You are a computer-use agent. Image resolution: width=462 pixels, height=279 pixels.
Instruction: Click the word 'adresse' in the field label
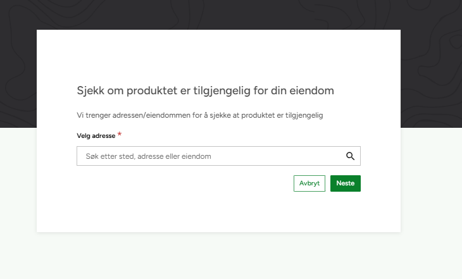point(104,136)
